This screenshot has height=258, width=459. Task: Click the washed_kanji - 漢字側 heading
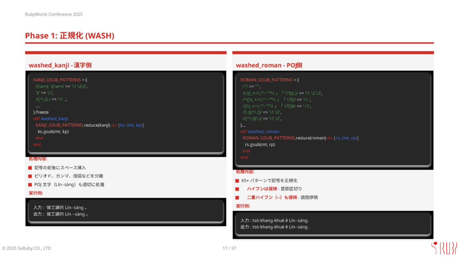coord(60,65)
